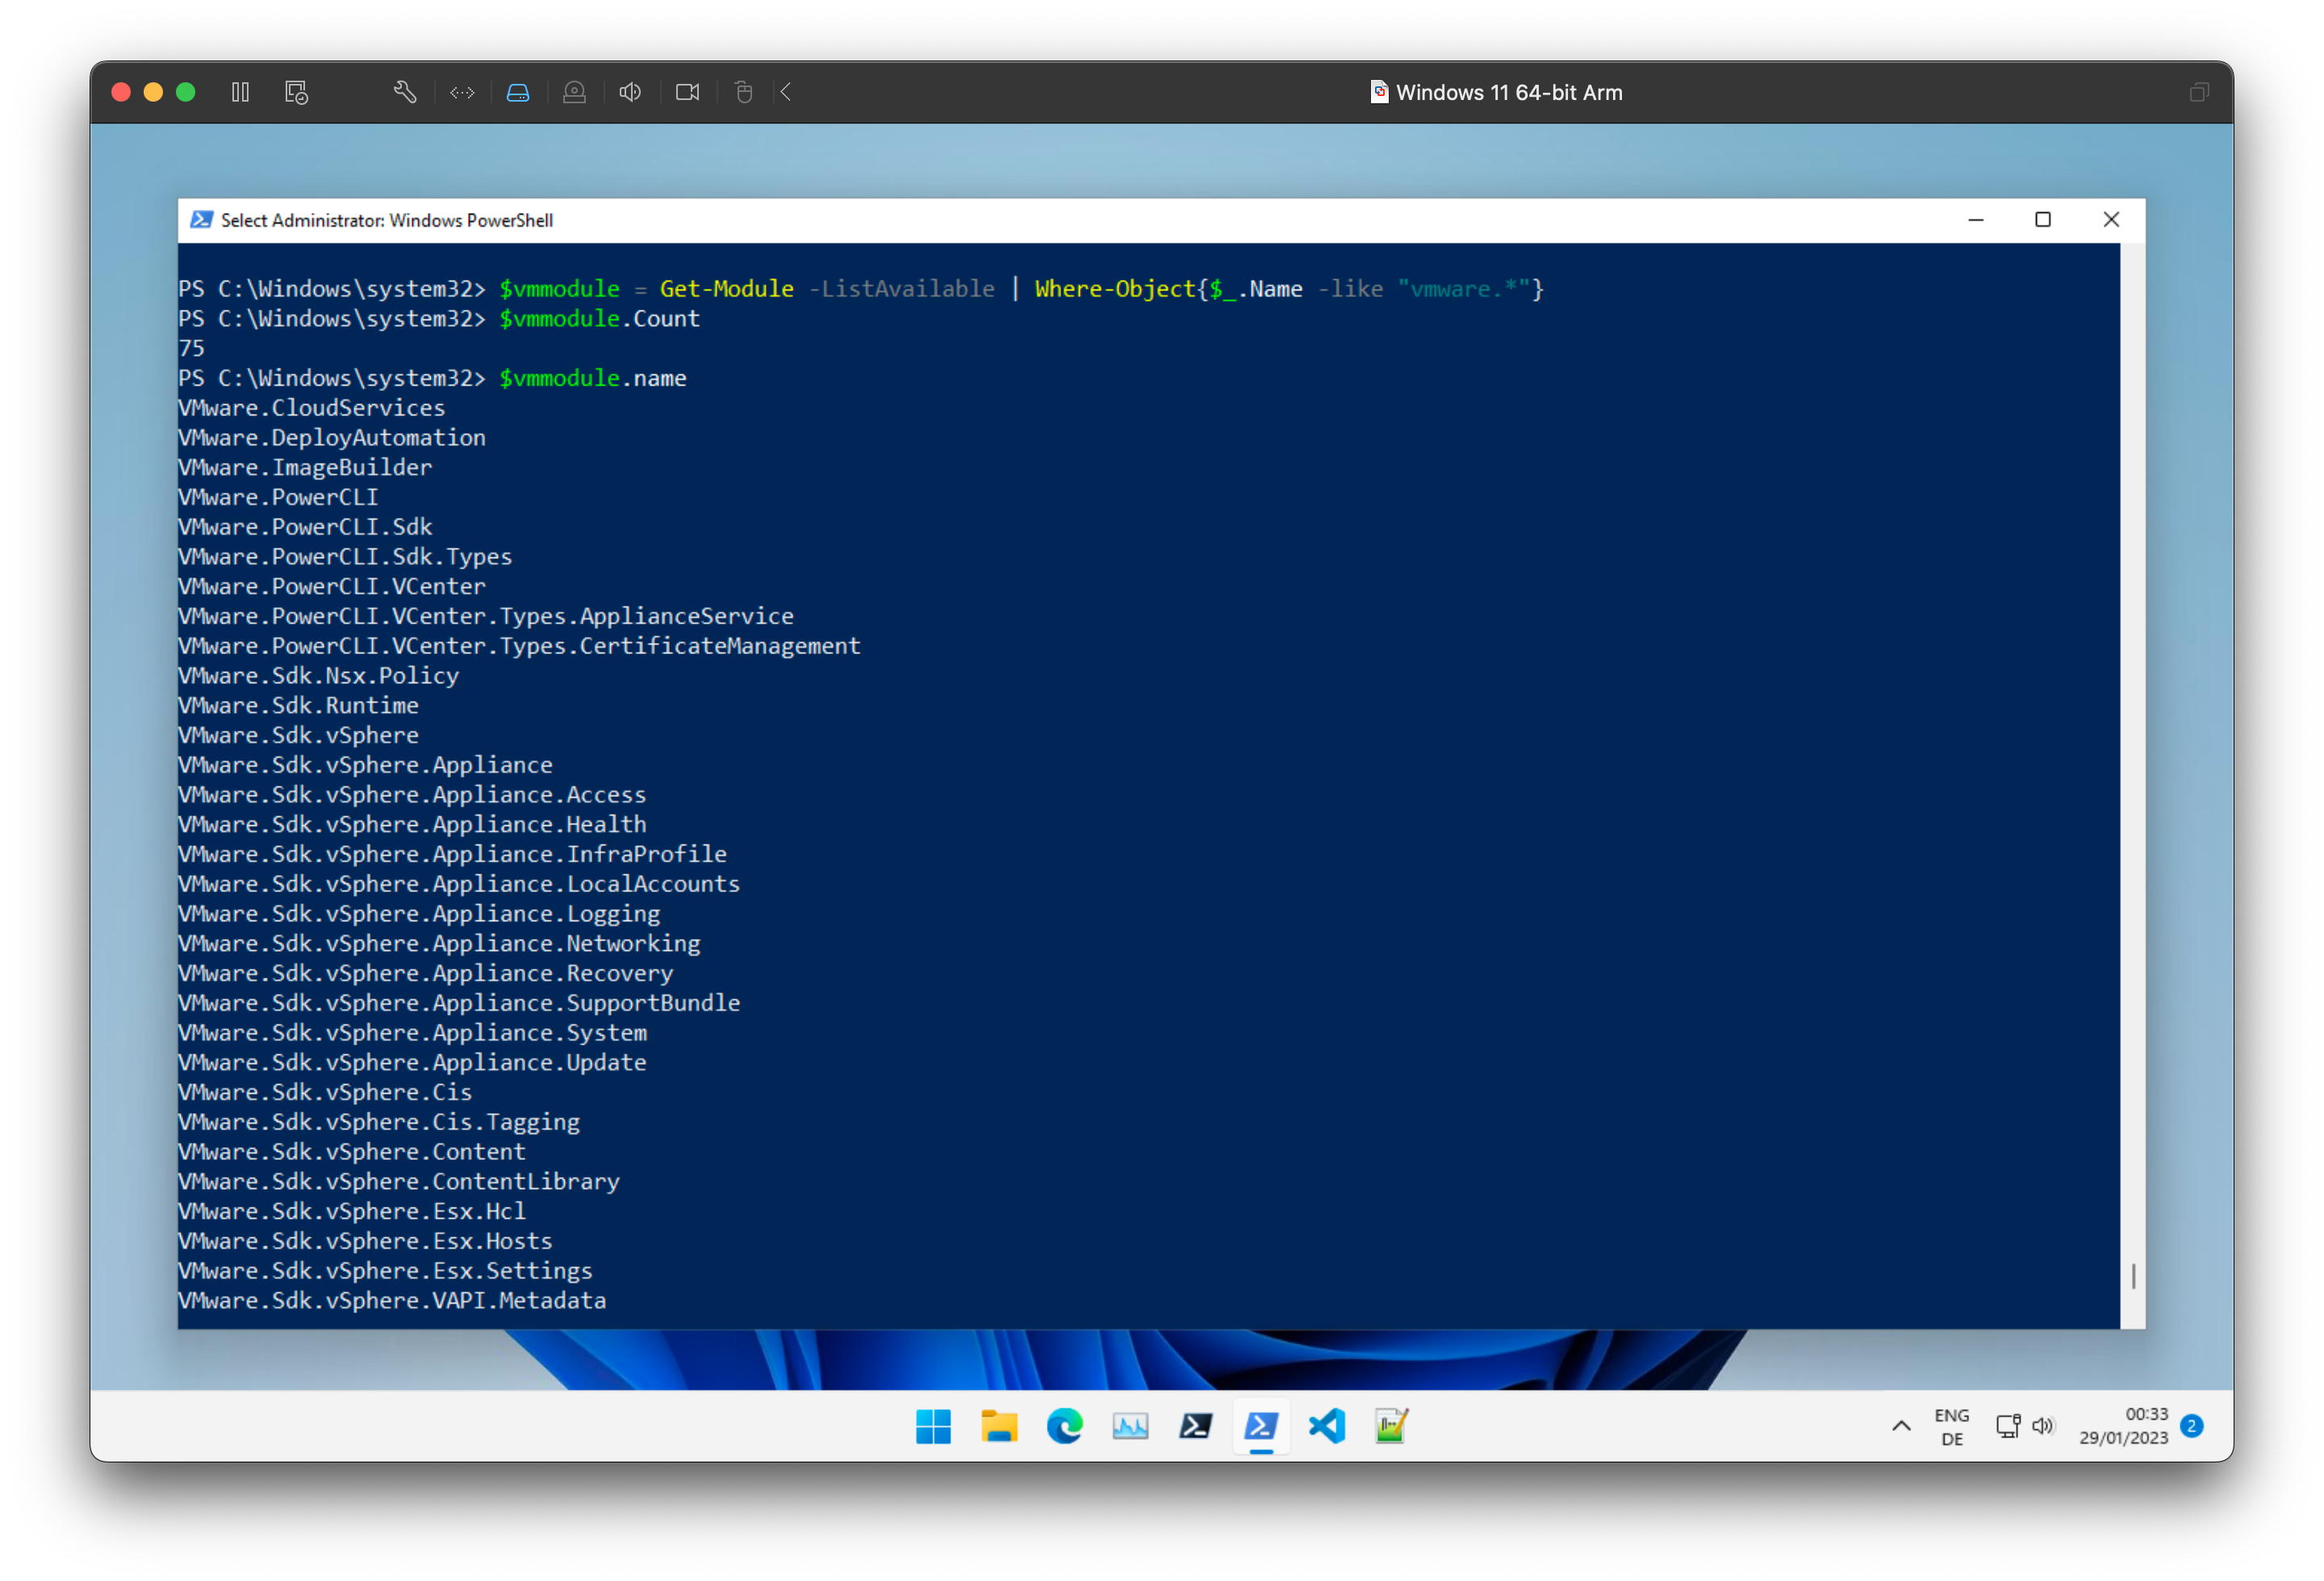The image size is (2324, 1581).
Task: Click VMware.Sdk.vSphere.Appliance.Networking line
Action: coord(439,944)
